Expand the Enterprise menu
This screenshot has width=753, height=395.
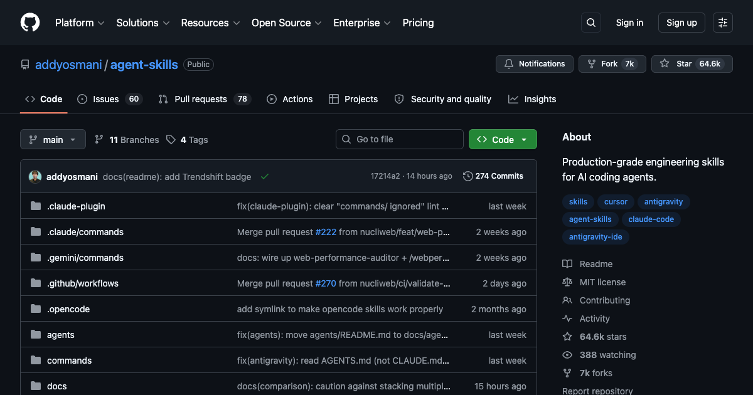tap(362, 23)
